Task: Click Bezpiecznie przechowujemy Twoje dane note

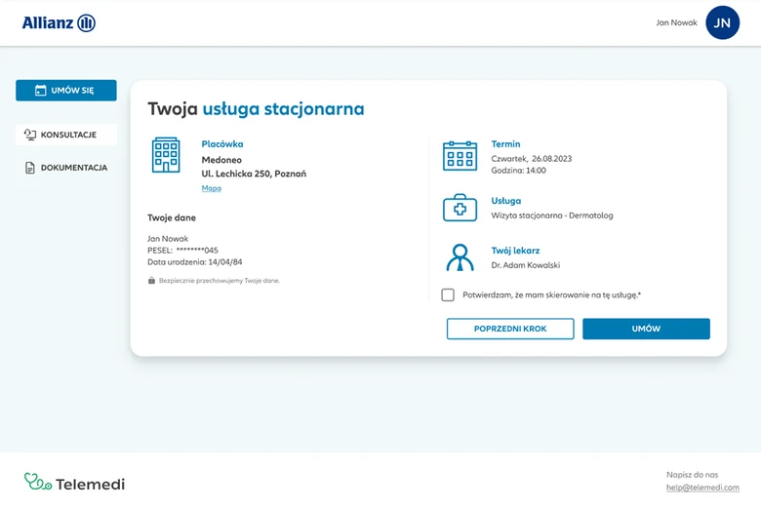Action: [220, 281]
